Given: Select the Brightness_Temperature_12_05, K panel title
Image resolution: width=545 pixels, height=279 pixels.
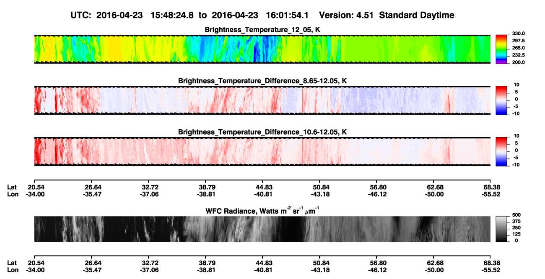Looking at the screenshot, I should point(262,30).
